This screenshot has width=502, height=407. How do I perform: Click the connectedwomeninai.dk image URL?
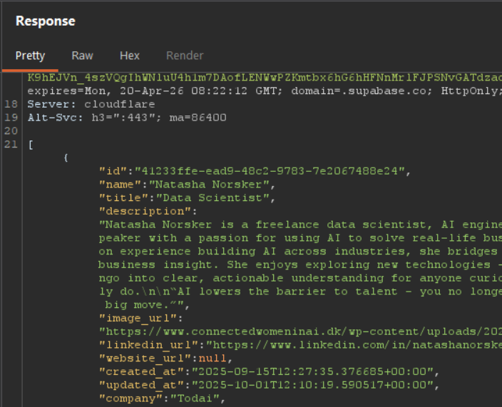point(300,331)
